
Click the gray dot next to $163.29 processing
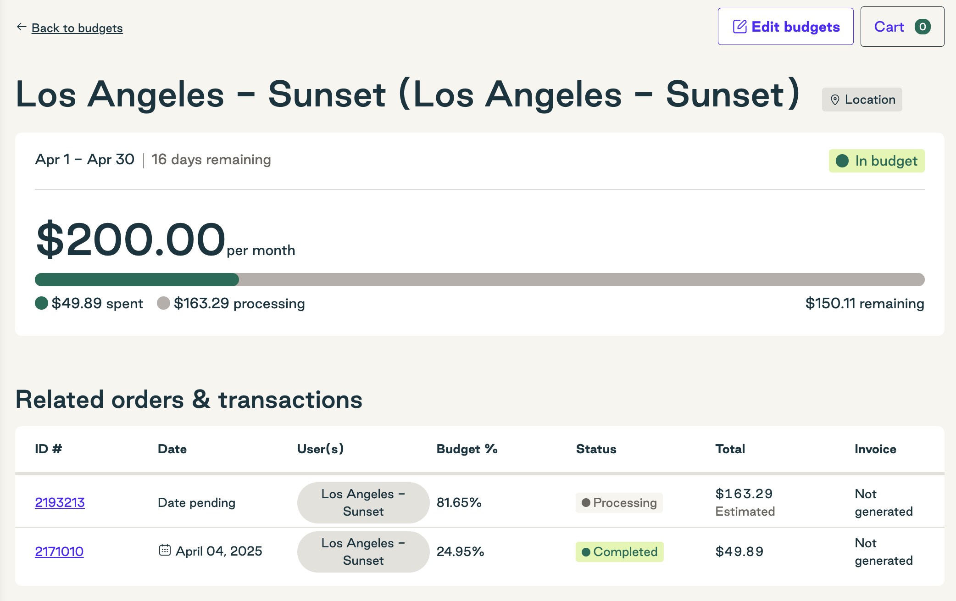coord(163,303)
